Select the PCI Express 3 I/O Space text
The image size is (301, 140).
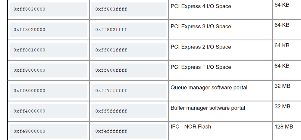tap(201, 26)
